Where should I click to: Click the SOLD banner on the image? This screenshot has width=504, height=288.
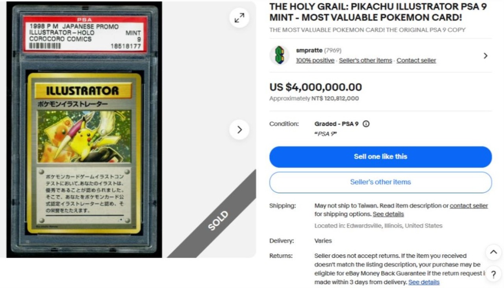(x=218, y=221)
